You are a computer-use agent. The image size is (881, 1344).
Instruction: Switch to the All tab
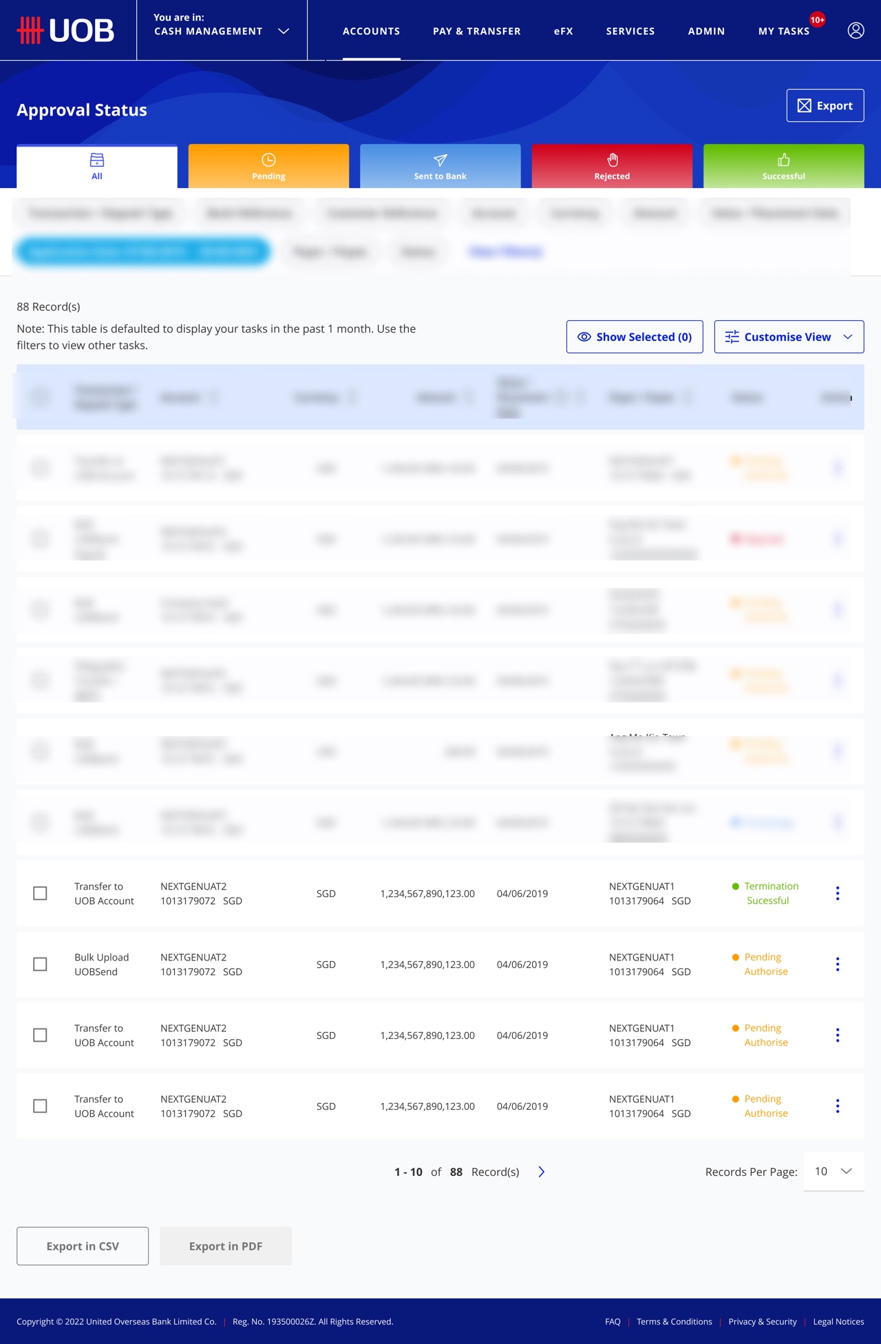[x=97, y=167]
